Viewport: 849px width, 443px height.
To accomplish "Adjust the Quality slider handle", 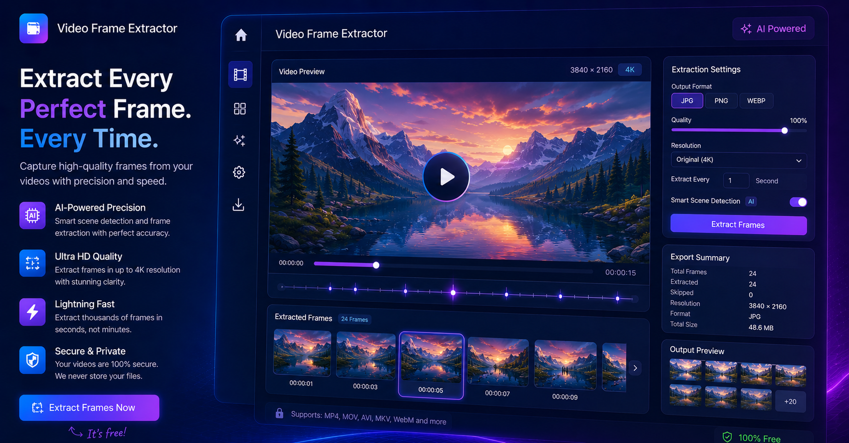I will click(784, 131).
